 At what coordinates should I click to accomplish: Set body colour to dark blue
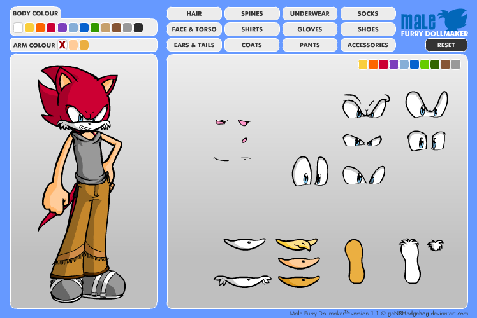point(84,27)
